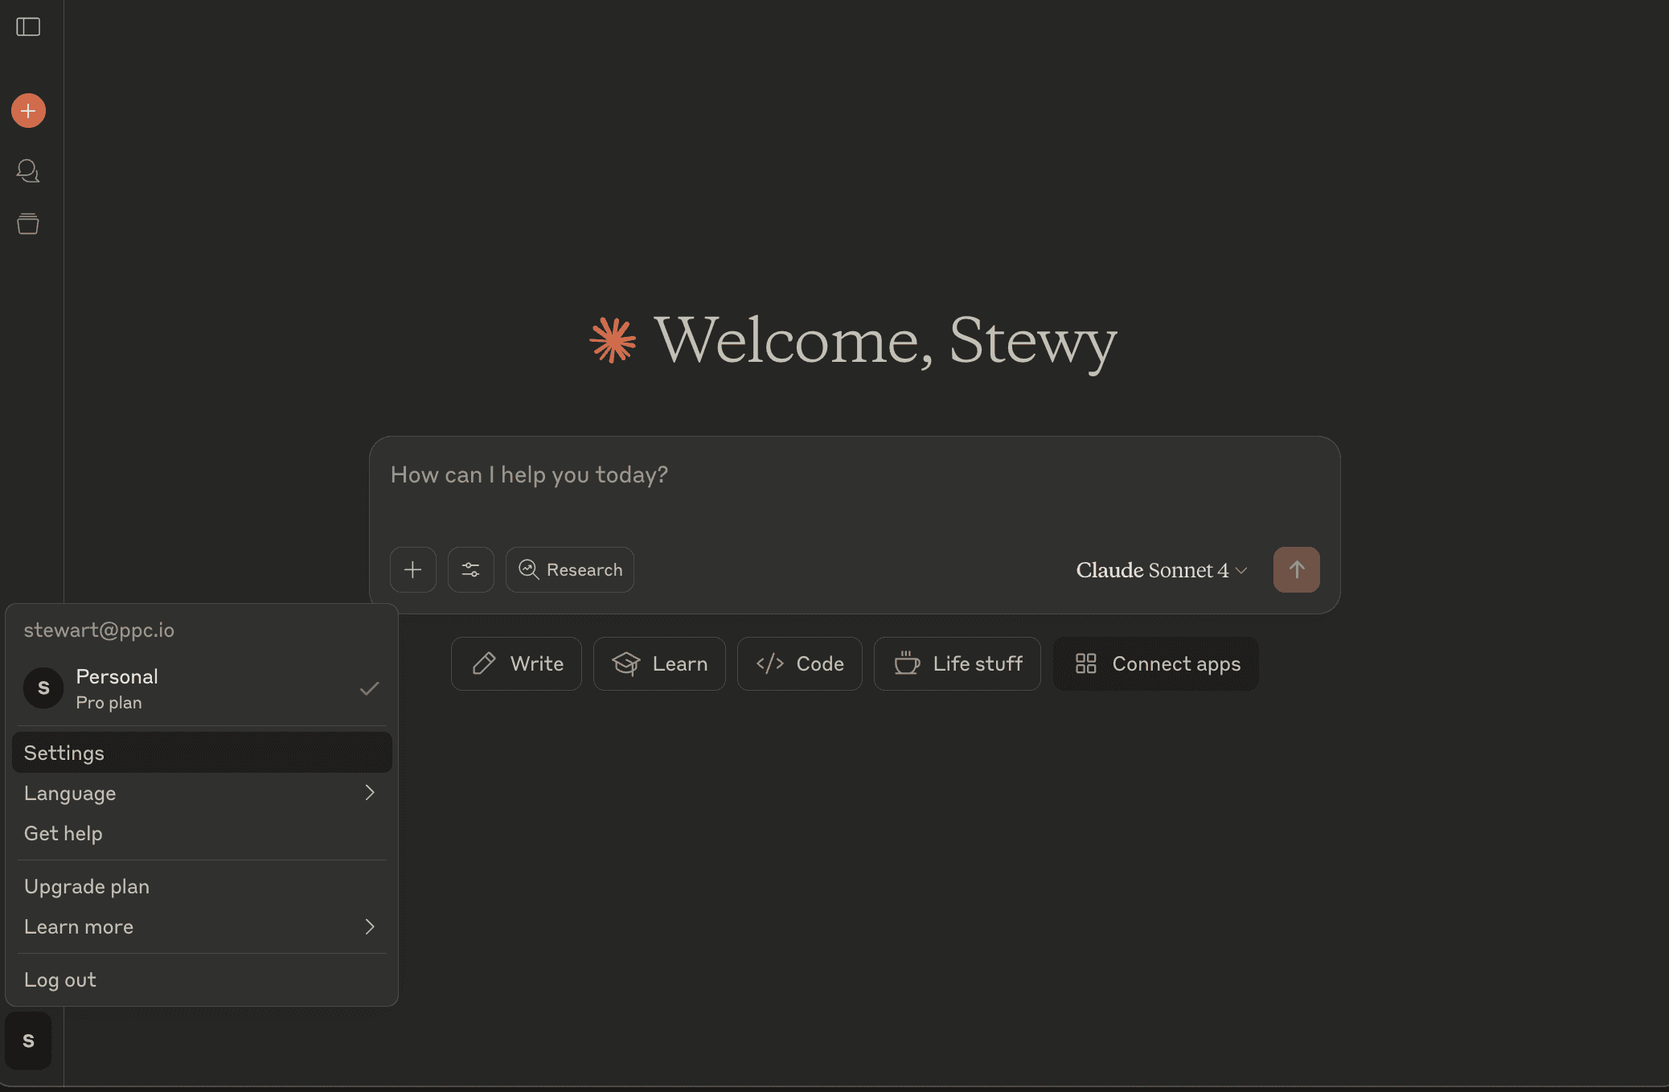Click the S profile avatar at bottom left
This screenshot has width=1669, height=1092.
click(28, 1041)
